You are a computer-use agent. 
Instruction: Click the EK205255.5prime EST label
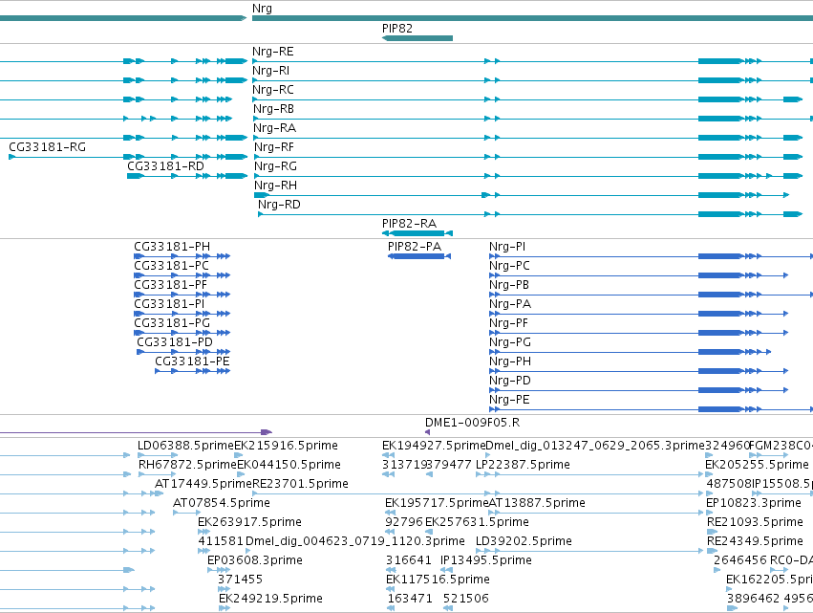pyautogui.click(x=757, y=465)
